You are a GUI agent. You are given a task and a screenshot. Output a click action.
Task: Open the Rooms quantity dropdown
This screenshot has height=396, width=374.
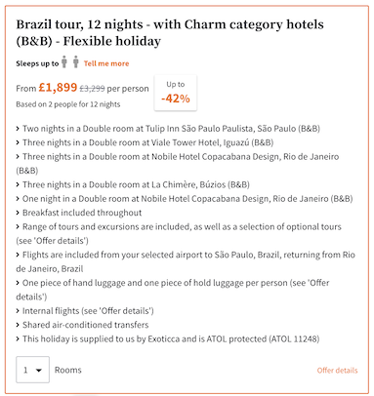click(32, 370)
